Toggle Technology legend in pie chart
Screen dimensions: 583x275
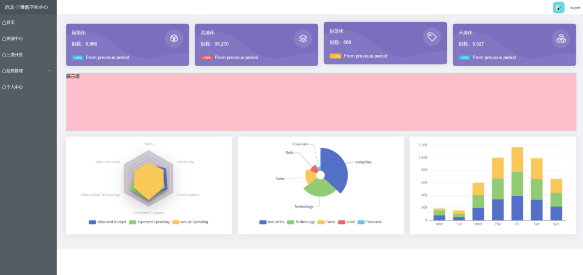point(301,222)
